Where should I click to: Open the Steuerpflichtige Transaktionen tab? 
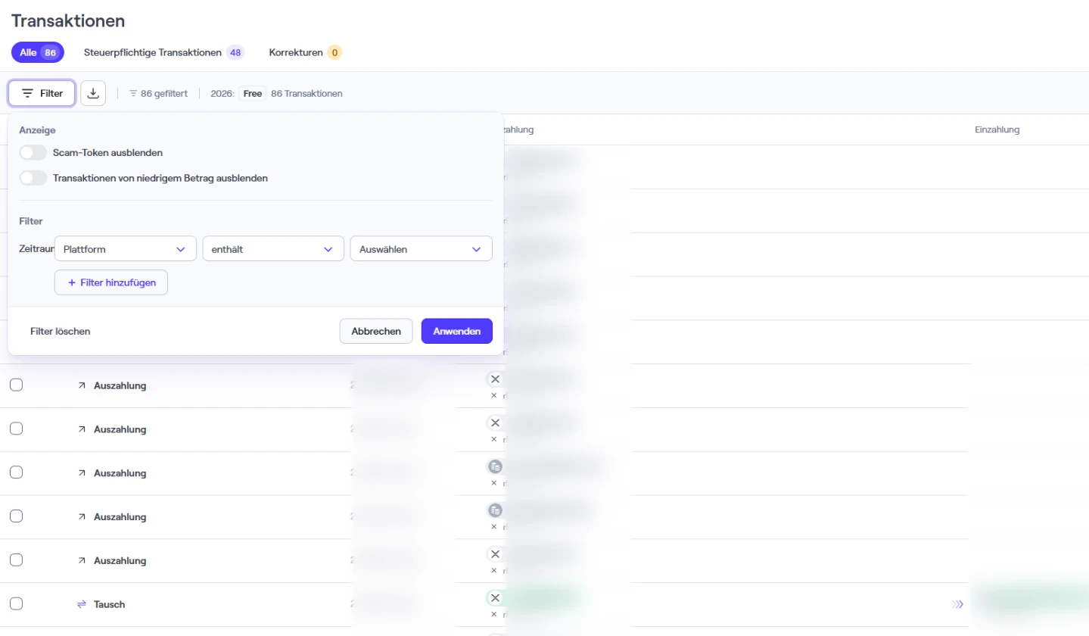(x=163, y=52)
